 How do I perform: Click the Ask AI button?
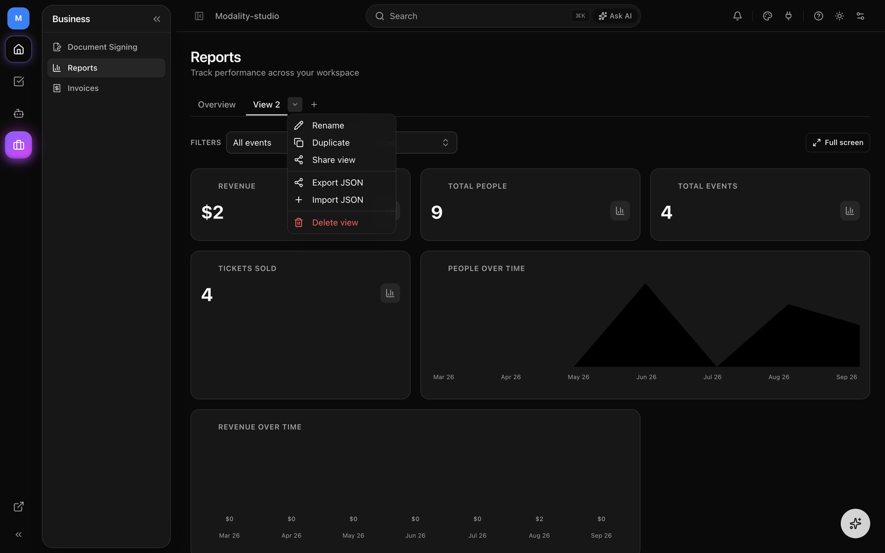[x=615, y=16]
